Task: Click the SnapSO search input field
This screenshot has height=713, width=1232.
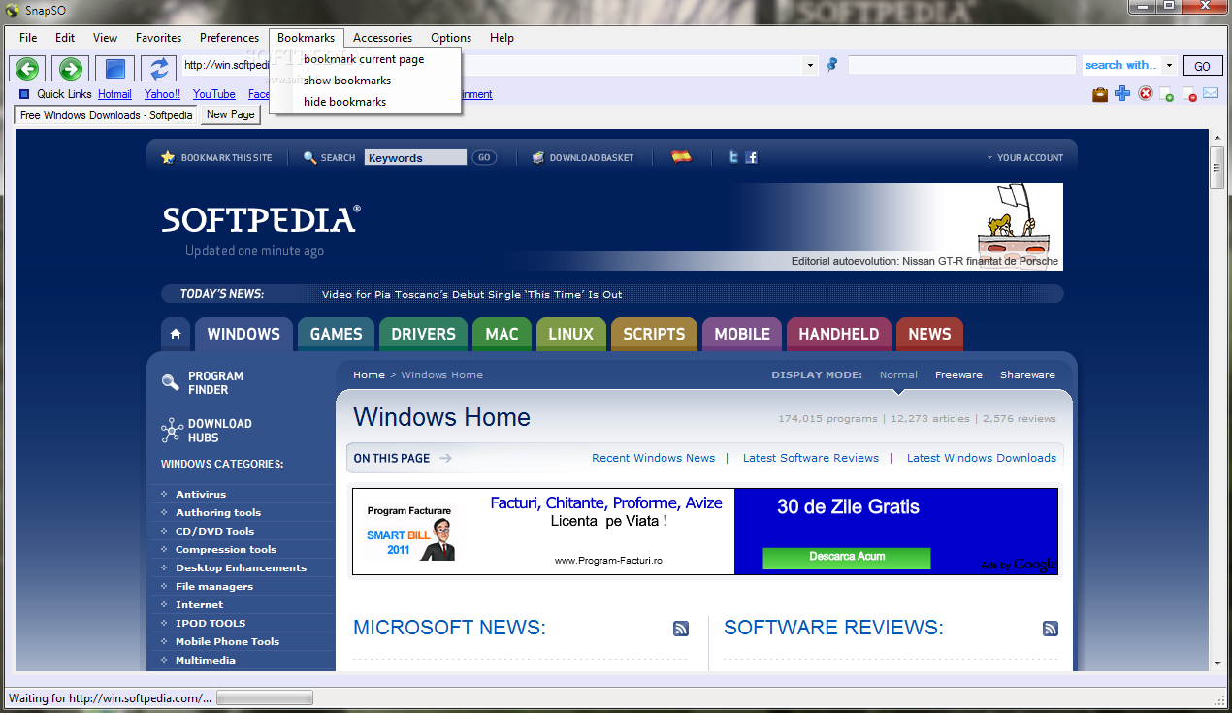Action: tap(962, 66)
